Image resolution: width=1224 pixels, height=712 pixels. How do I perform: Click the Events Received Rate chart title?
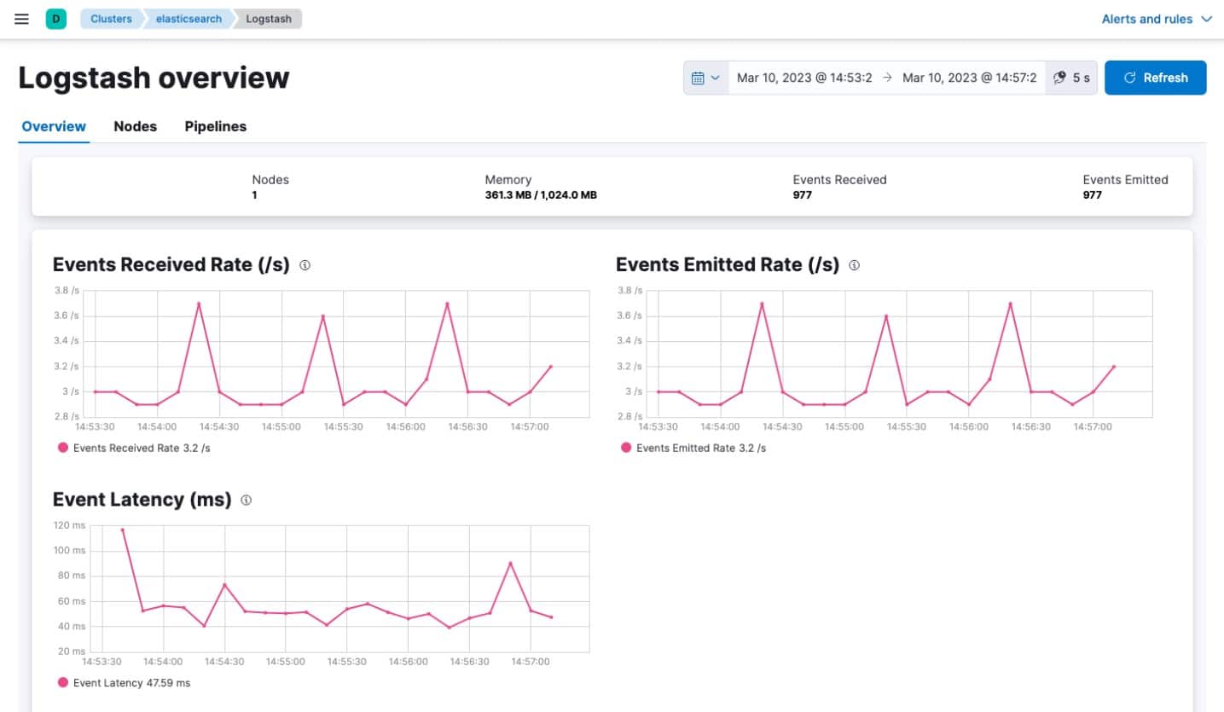171,265
